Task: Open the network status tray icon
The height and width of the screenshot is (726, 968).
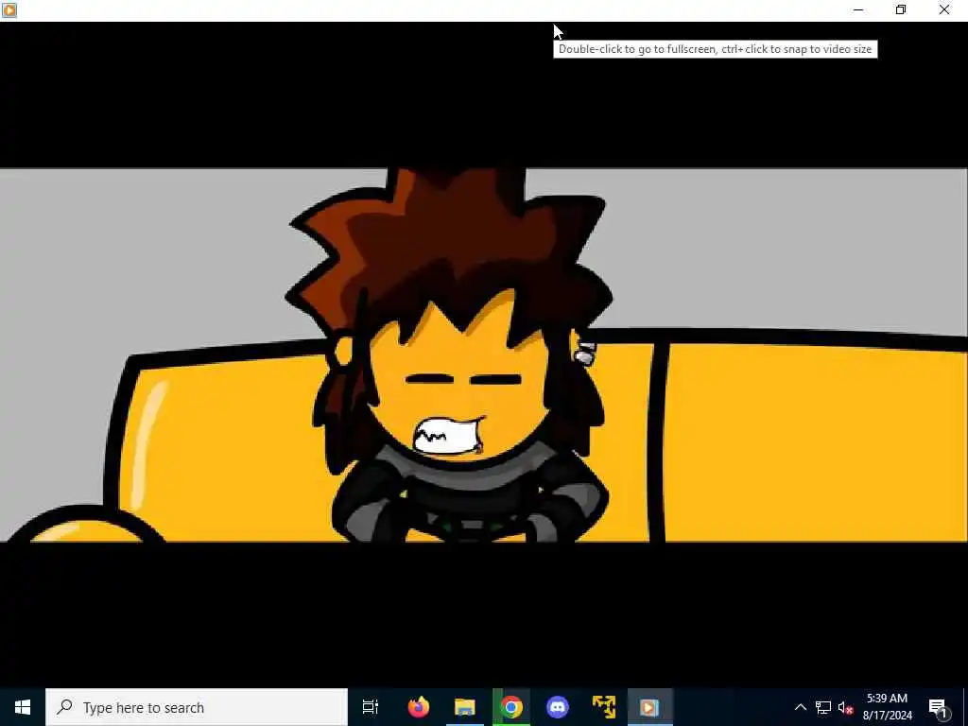Action: (823, 707)
